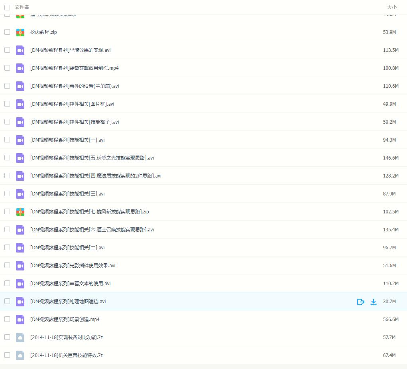Click video icon of 技能相关[五.诱惑之光] file
Screen dimensions: 407x369
pos(20,158)
